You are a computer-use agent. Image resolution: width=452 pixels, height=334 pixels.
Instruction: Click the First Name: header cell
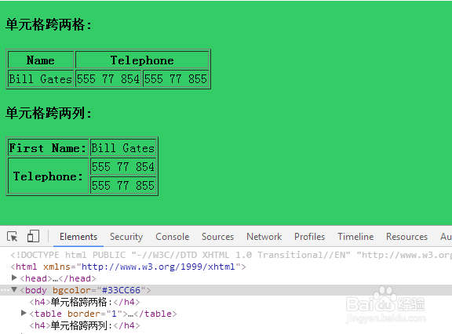point(48,147)
